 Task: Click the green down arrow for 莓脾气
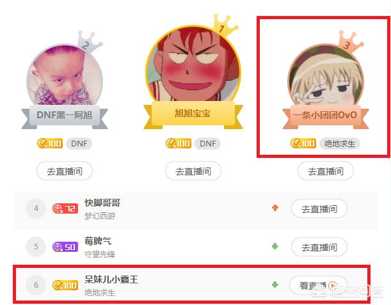coord(275,246)
